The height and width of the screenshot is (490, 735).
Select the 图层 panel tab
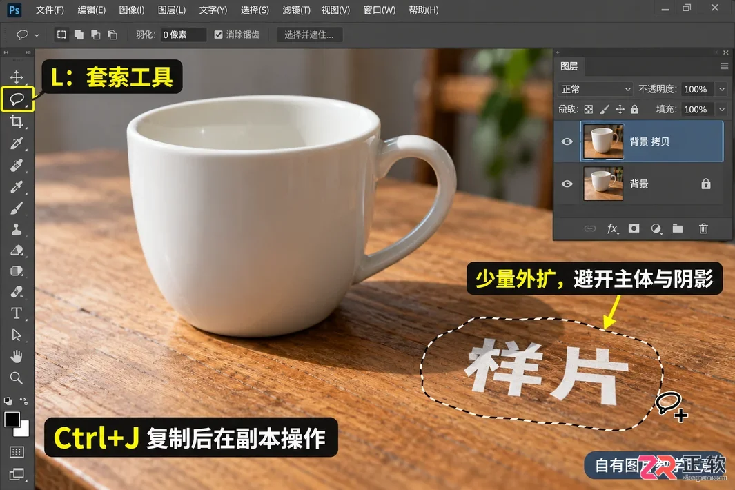pos(569,66)
